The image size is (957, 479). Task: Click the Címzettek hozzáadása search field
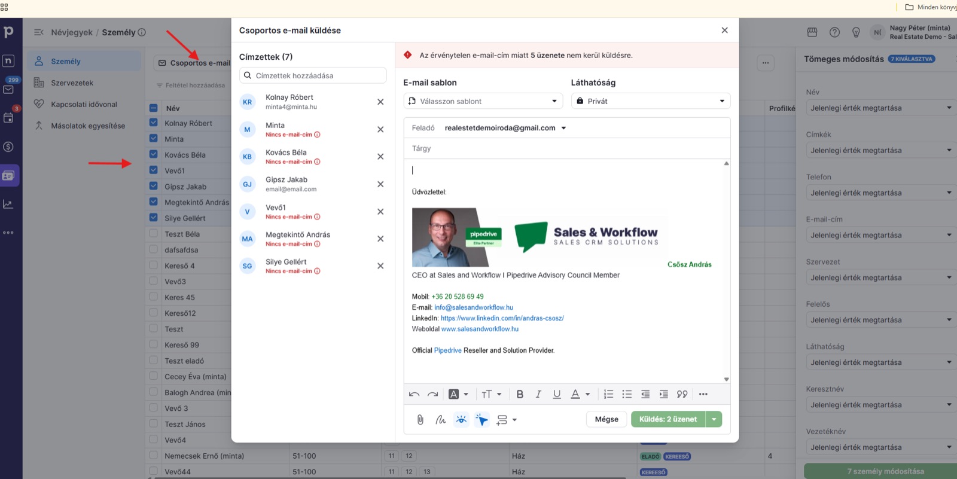313,75
